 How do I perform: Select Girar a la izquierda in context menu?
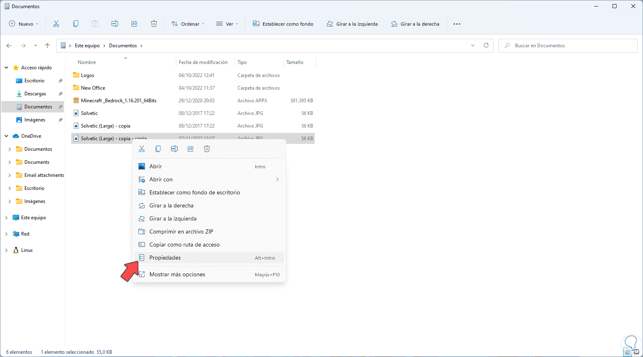[209, 218]
